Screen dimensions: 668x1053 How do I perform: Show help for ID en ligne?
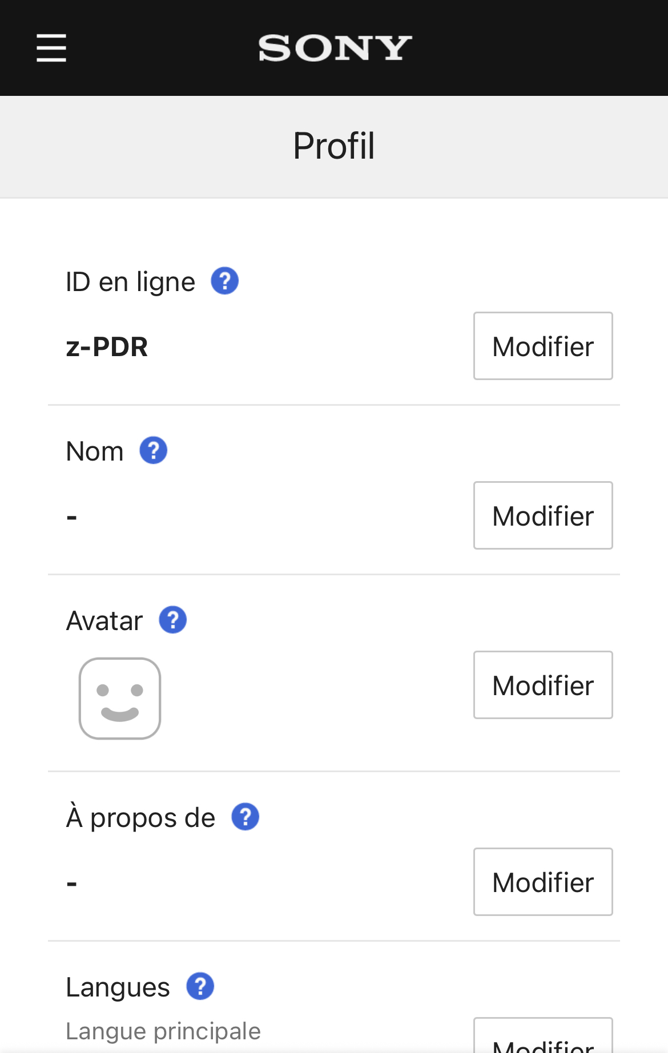225,281
